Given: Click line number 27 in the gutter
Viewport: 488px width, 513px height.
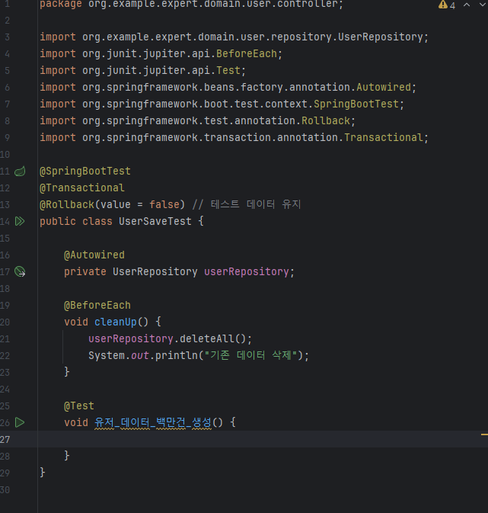Looking at the screenshot, I should tap(5, 439).
